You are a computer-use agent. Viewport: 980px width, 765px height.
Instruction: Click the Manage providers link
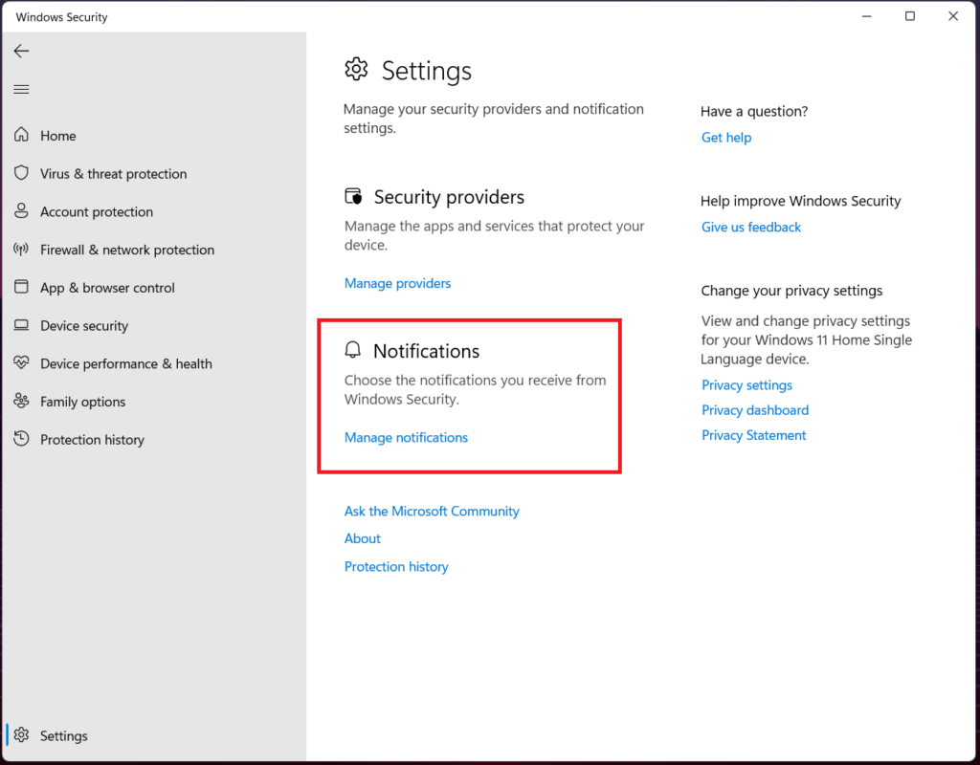397,283
